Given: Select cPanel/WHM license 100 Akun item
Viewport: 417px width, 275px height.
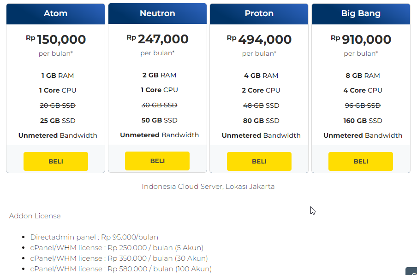Looking at the screenshot, I should pos(121,269).
